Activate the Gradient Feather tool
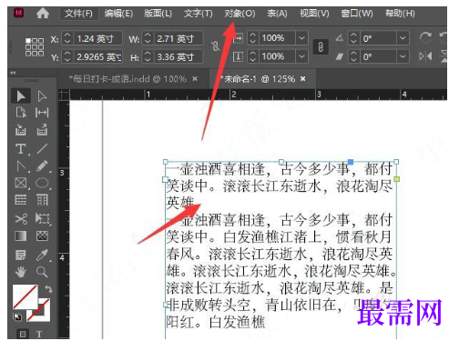 42,236
